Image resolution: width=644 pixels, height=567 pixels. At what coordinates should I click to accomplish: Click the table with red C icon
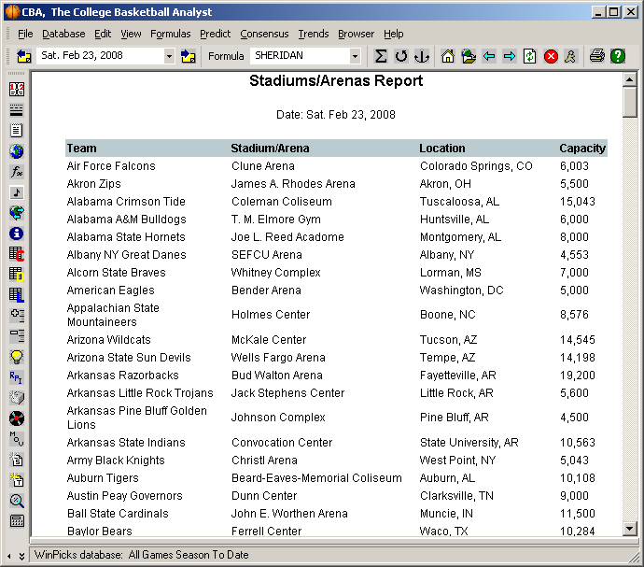17,254
